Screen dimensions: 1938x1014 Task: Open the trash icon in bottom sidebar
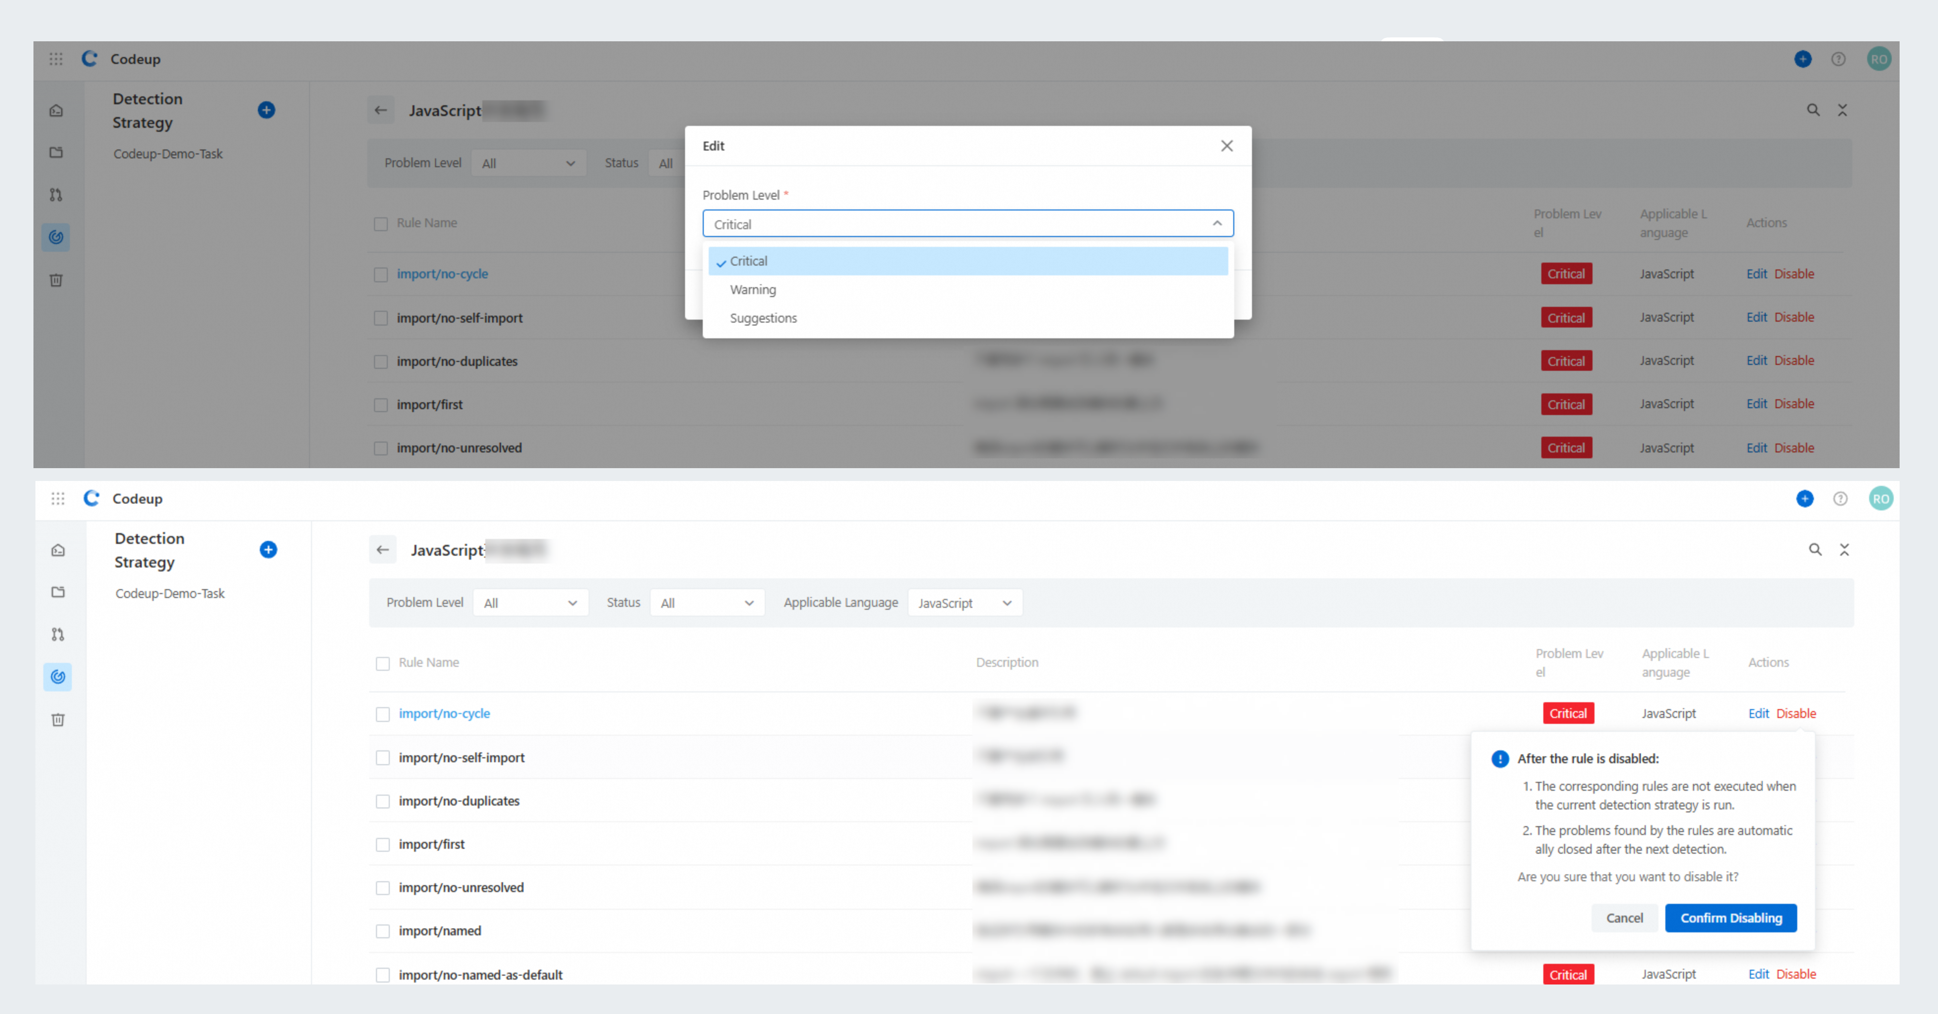coord(58,720)
